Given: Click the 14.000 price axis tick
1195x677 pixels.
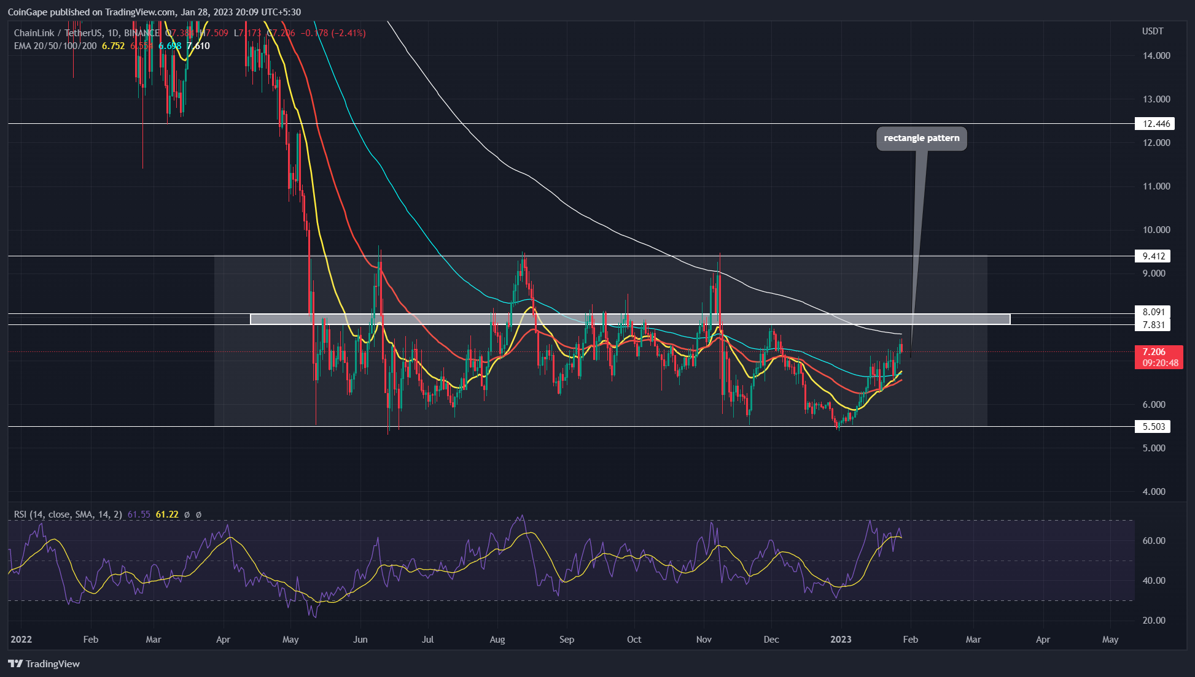Looking at the screenshot, I should (x=1156, y=55).
